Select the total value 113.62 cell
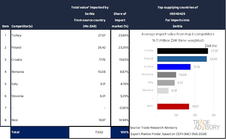The width and height of the screenshot is (226, 139). coord(90,132)
